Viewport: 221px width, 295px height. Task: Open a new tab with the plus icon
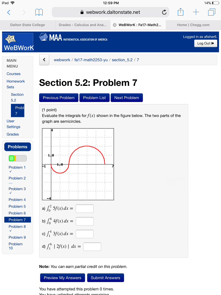pos(196,12)
